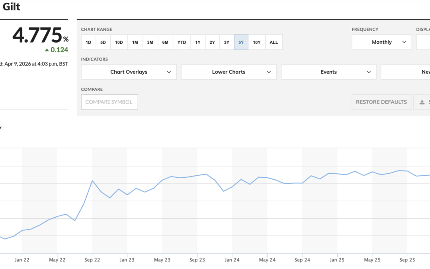
Task: Change chart range to 10Y
Action: pyautogui.click(x=257, y=42)
